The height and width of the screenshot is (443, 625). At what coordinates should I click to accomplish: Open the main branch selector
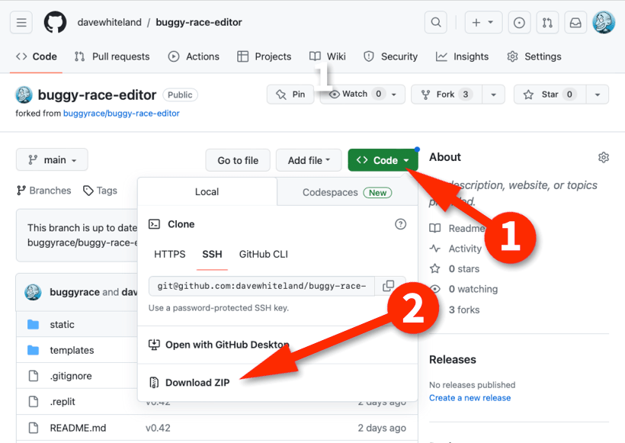coord(52,160)
